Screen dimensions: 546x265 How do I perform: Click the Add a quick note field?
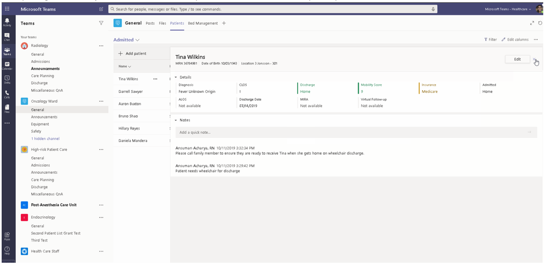click(x=356, y=132)
